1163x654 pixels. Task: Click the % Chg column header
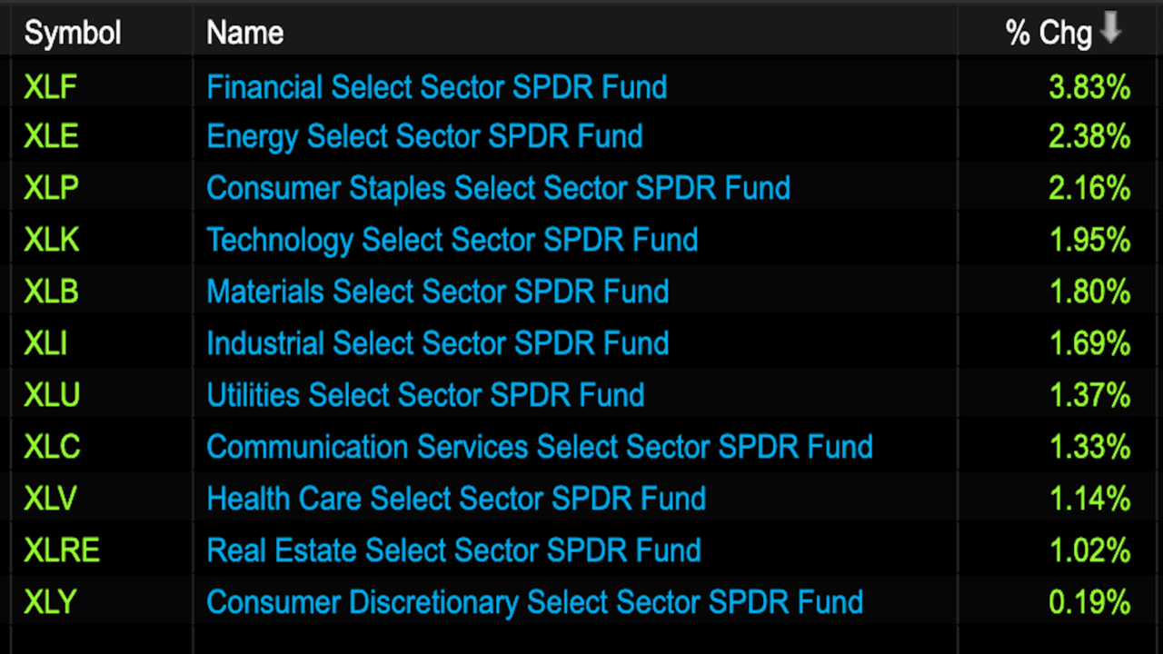click(x=1048, y=34)
